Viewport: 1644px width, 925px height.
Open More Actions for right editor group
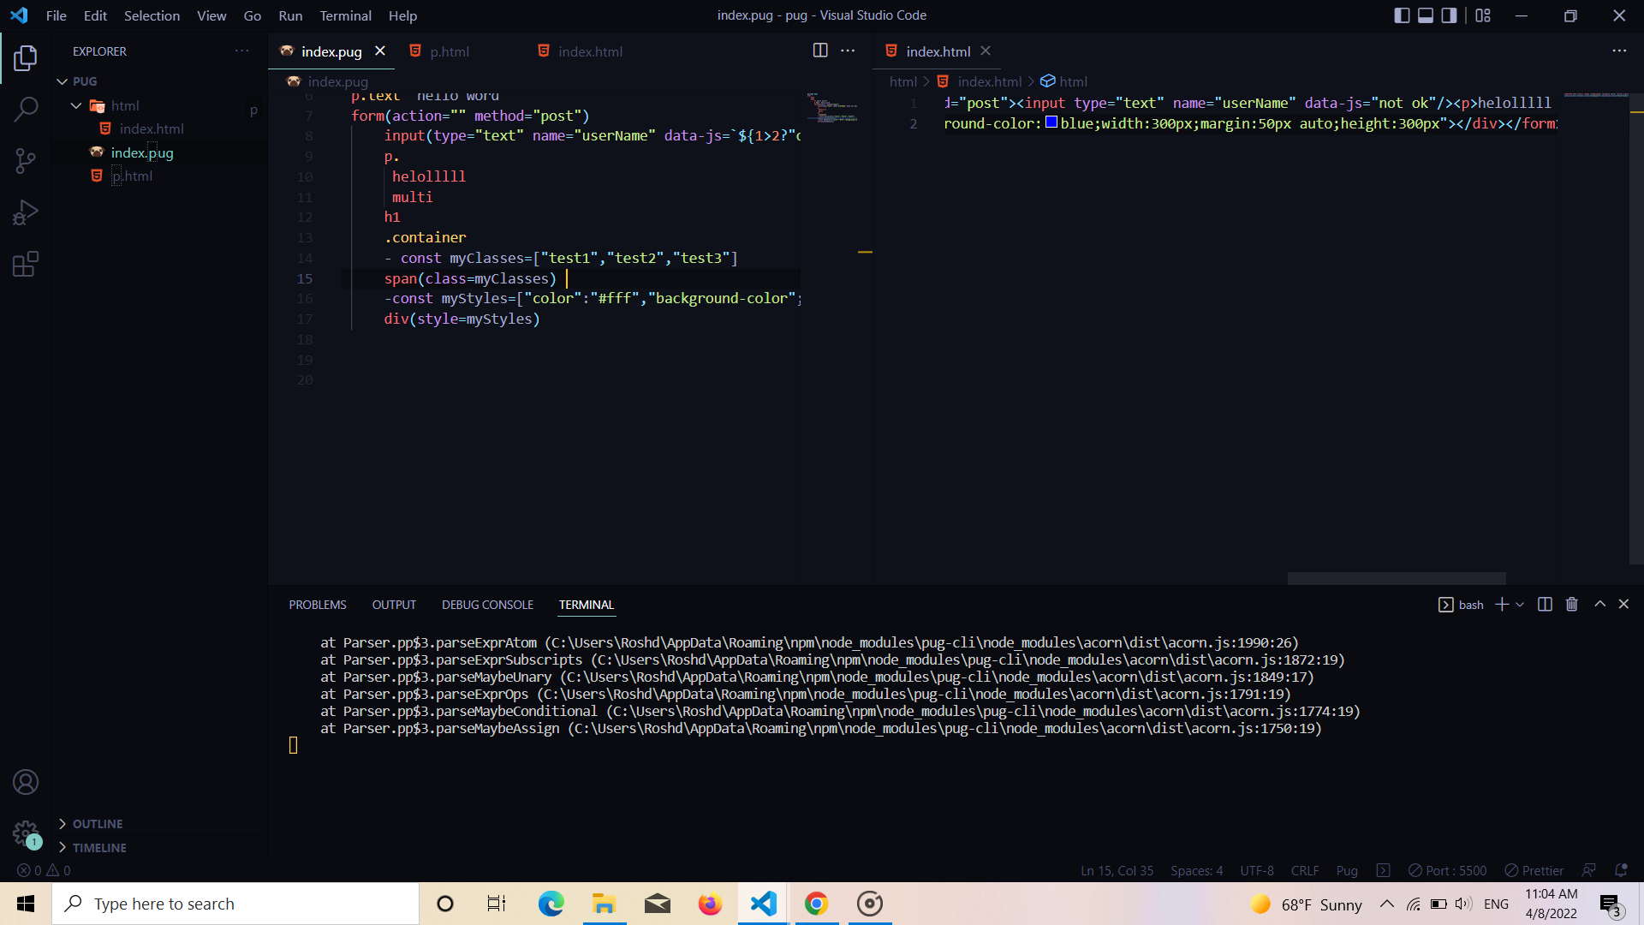point(1619,51)
